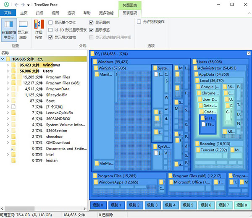Select the 图表选项 ribbon tab
This screenshot has width=252, height=218.
tap(130, 13)
